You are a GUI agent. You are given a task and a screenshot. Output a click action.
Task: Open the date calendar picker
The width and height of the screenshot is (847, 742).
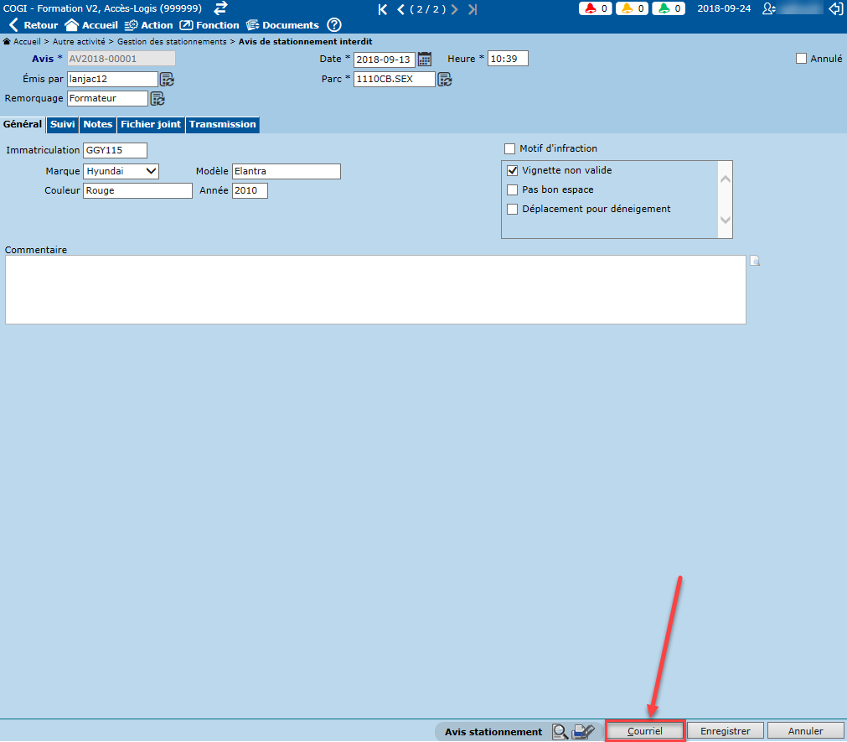425,59
